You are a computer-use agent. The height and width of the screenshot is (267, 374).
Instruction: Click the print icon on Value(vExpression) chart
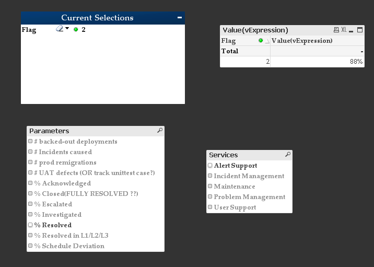pos(336,30)
